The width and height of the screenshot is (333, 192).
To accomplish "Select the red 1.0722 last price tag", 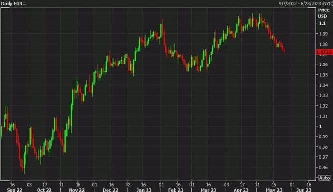I will 324,52.
